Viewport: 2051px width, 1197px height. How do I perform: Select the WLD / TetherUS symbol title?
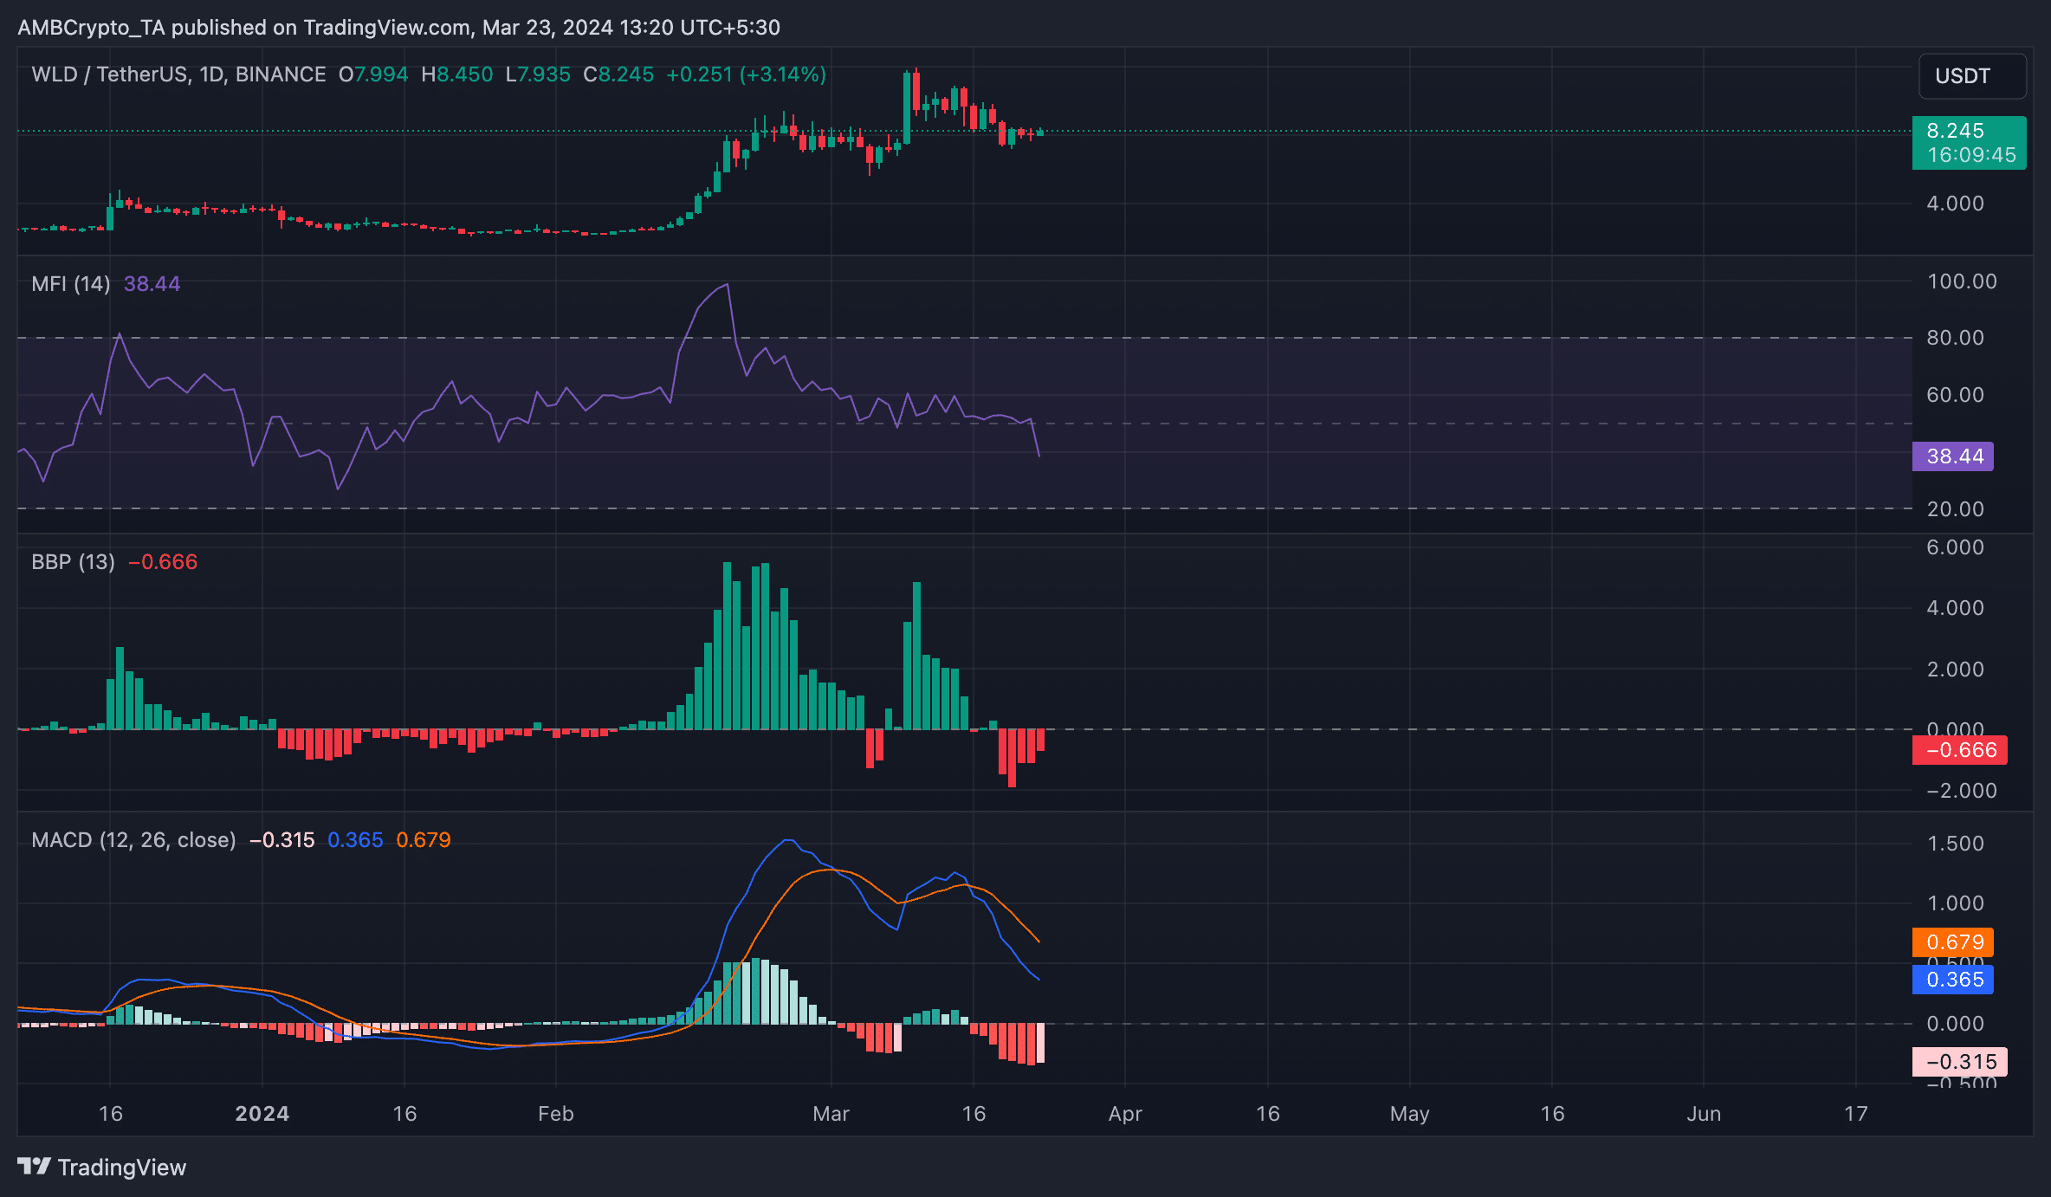click(x=178, y=74)
